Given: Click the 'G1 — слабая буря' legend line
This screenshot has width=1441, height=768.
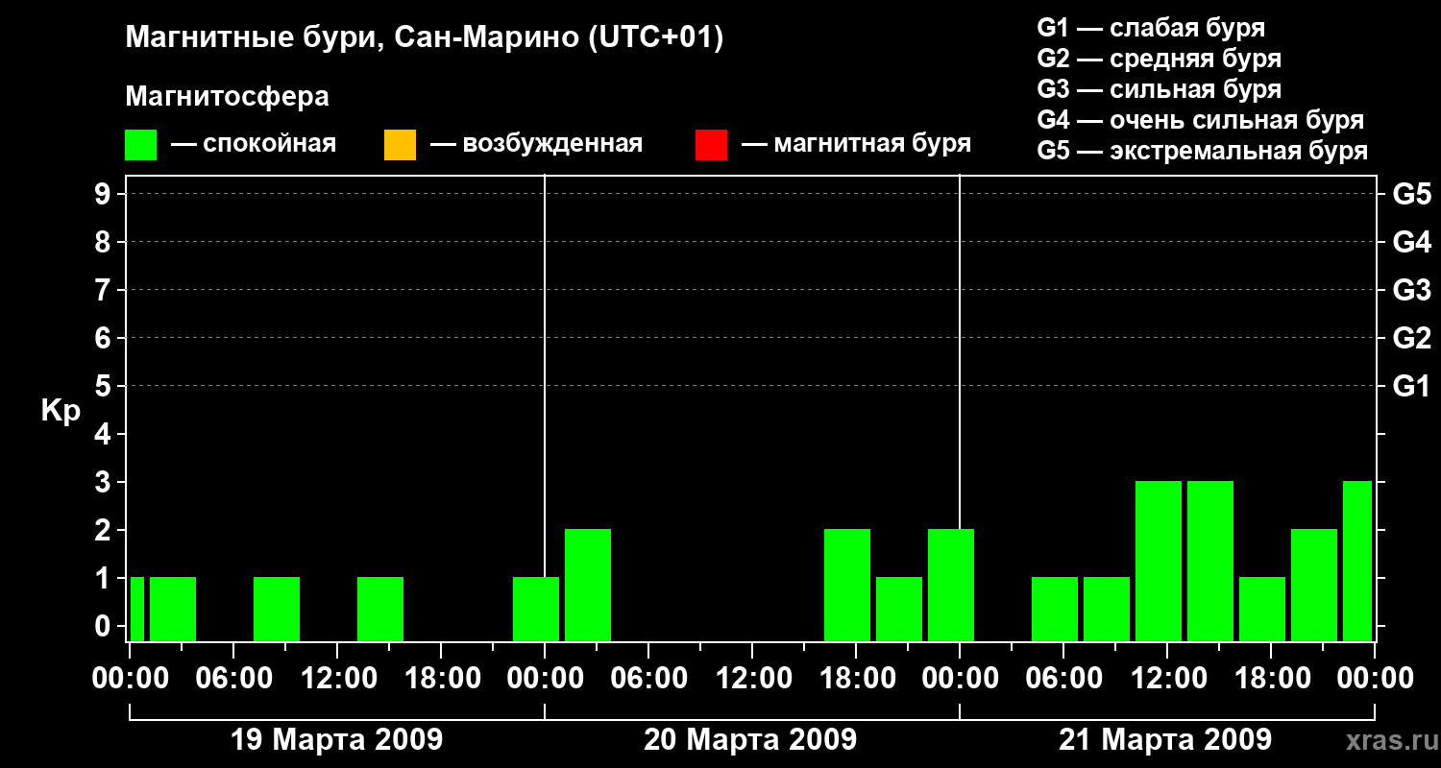Looking at the screenshot, I should (1151, 28).
